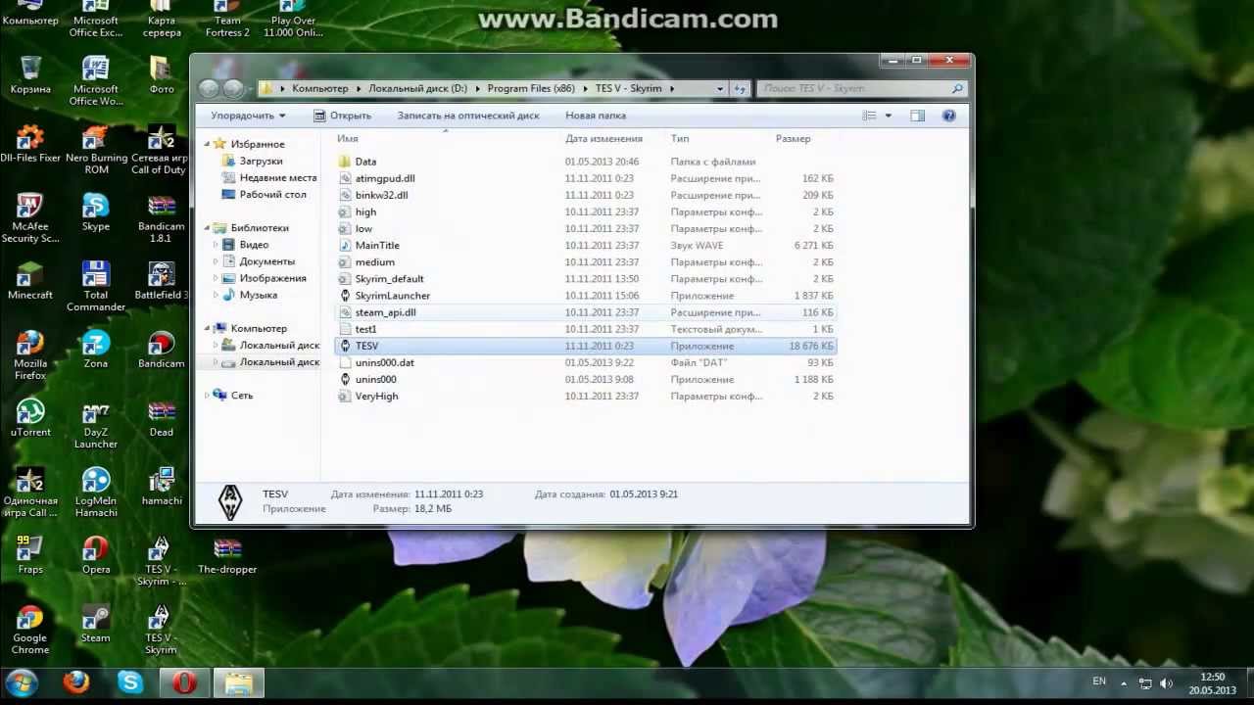Image resolution: width=1254 pixels, height=705 pixels.
Task: Open Opera from the taskbar
Action: [185, 682]
